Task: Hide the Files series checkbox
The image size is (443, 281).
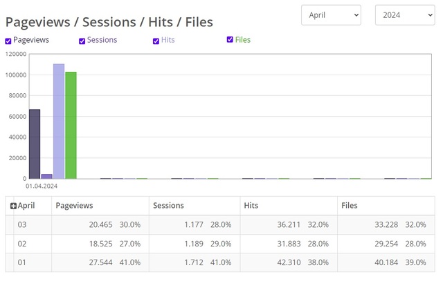Action: [230, 40]
